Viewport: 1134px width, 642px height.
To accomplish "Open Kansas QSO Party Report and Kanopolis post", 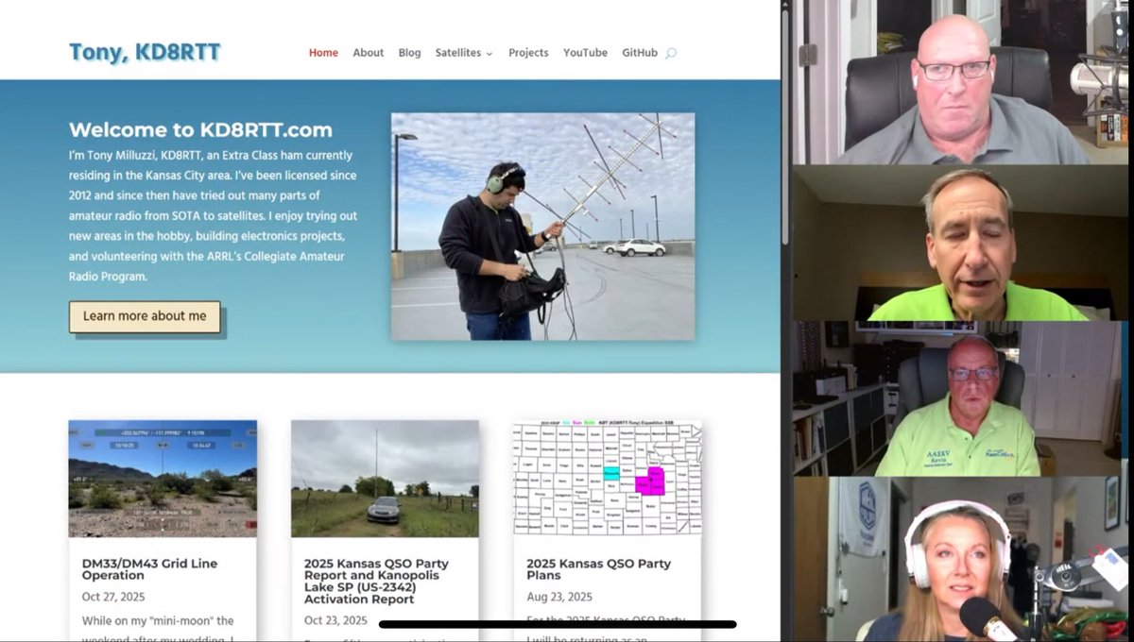I will click(376, 581).
